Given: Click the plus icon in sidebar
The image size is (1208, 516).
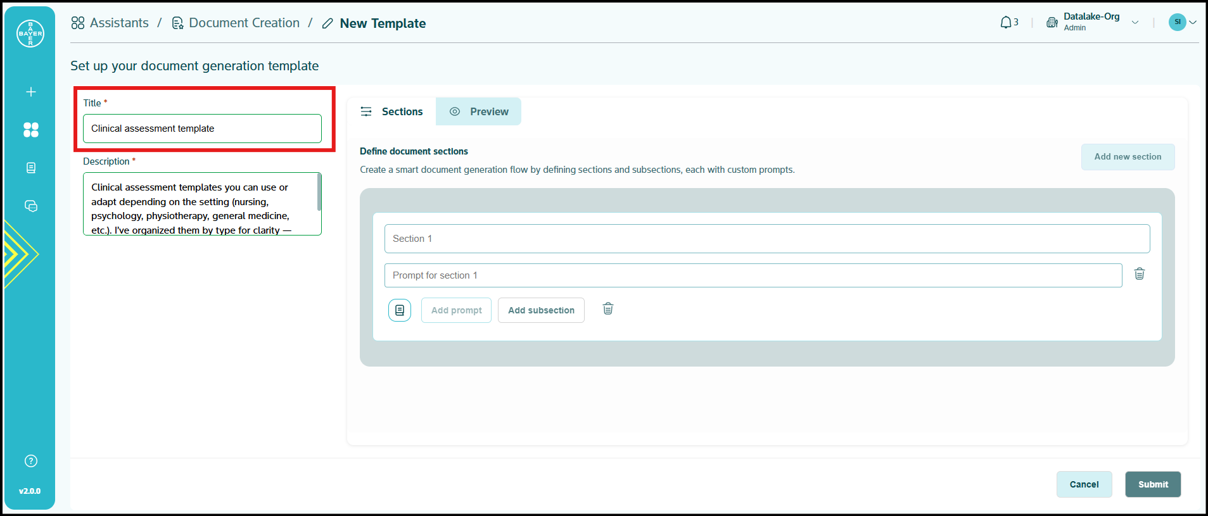Looking at the screenshot, I should [x=30, y=92].
